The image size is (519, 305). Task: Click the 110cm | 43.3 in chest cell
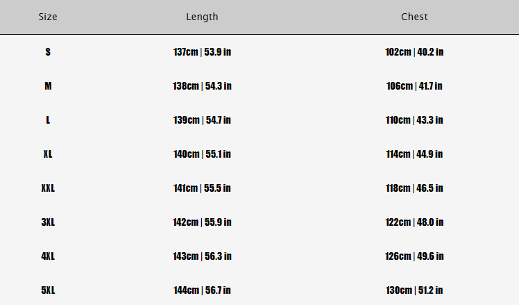point(414,120)
